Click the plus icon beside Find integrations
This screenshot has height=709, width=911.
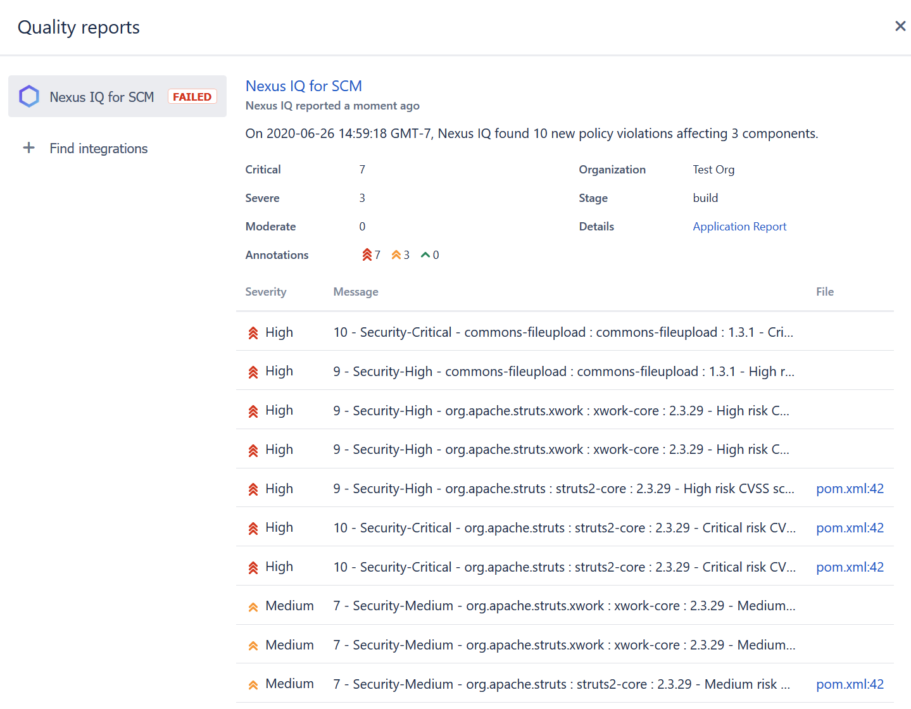tap(28, 148)
